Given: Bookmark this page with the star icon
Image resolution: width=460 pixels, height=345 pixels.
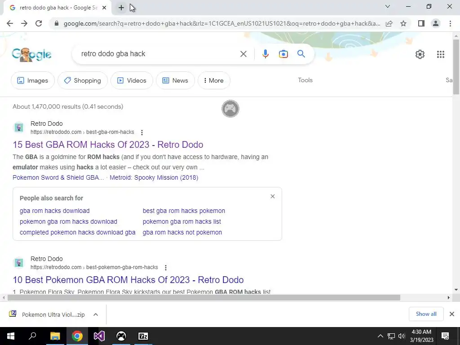Looking at the screenshot, I should 403,23.
